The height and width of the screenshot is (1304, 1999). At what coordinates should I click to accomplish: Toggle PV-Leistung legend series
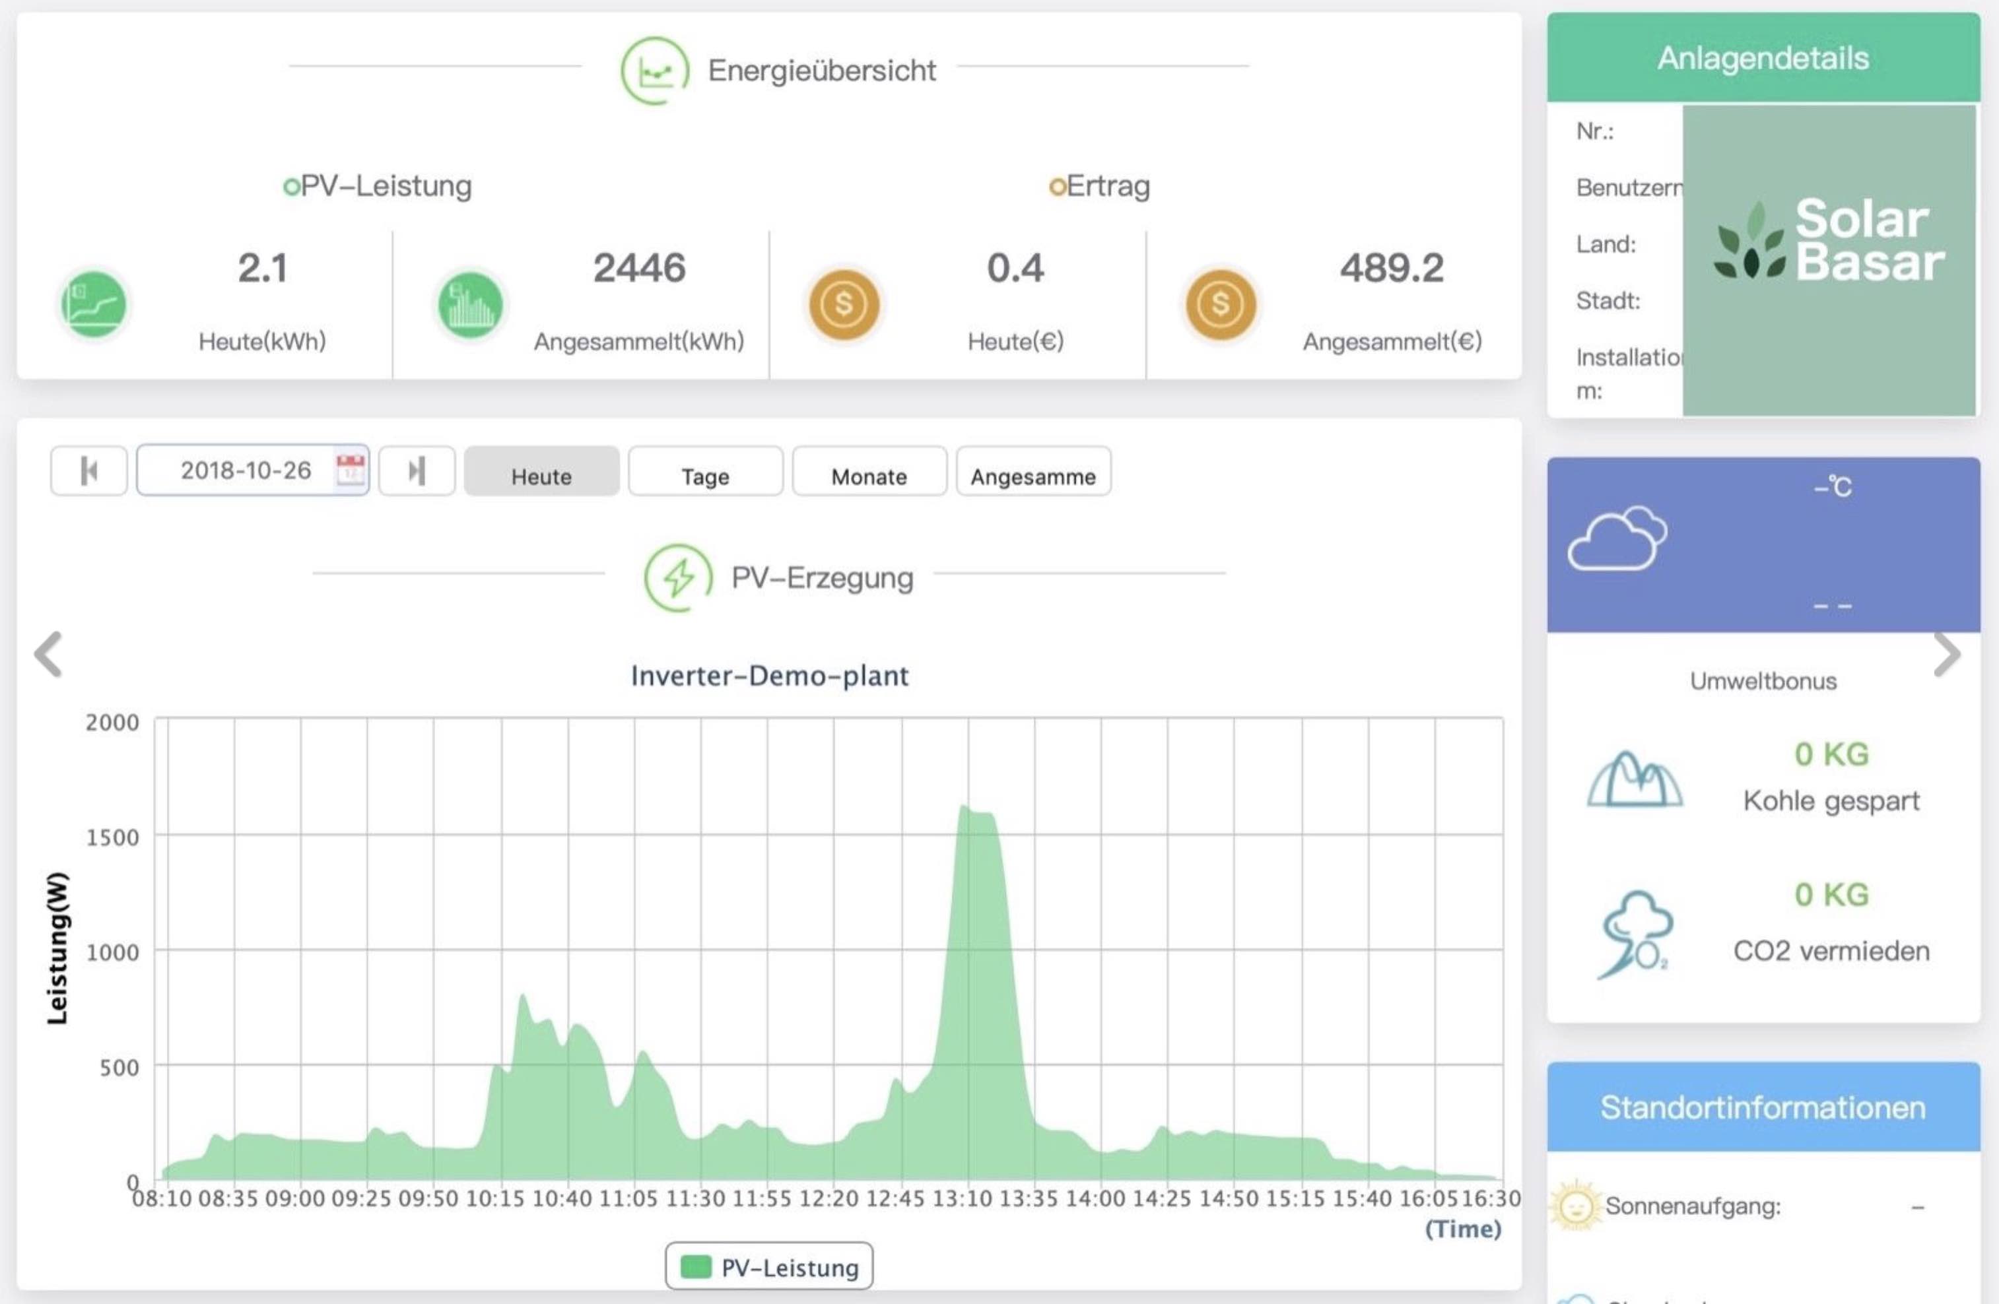769,1266
